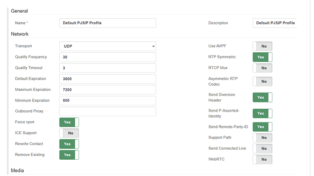Open the Transport dropdown set to UDP
Viewport: 314px width, 176px height.
(x=108, y=46)
